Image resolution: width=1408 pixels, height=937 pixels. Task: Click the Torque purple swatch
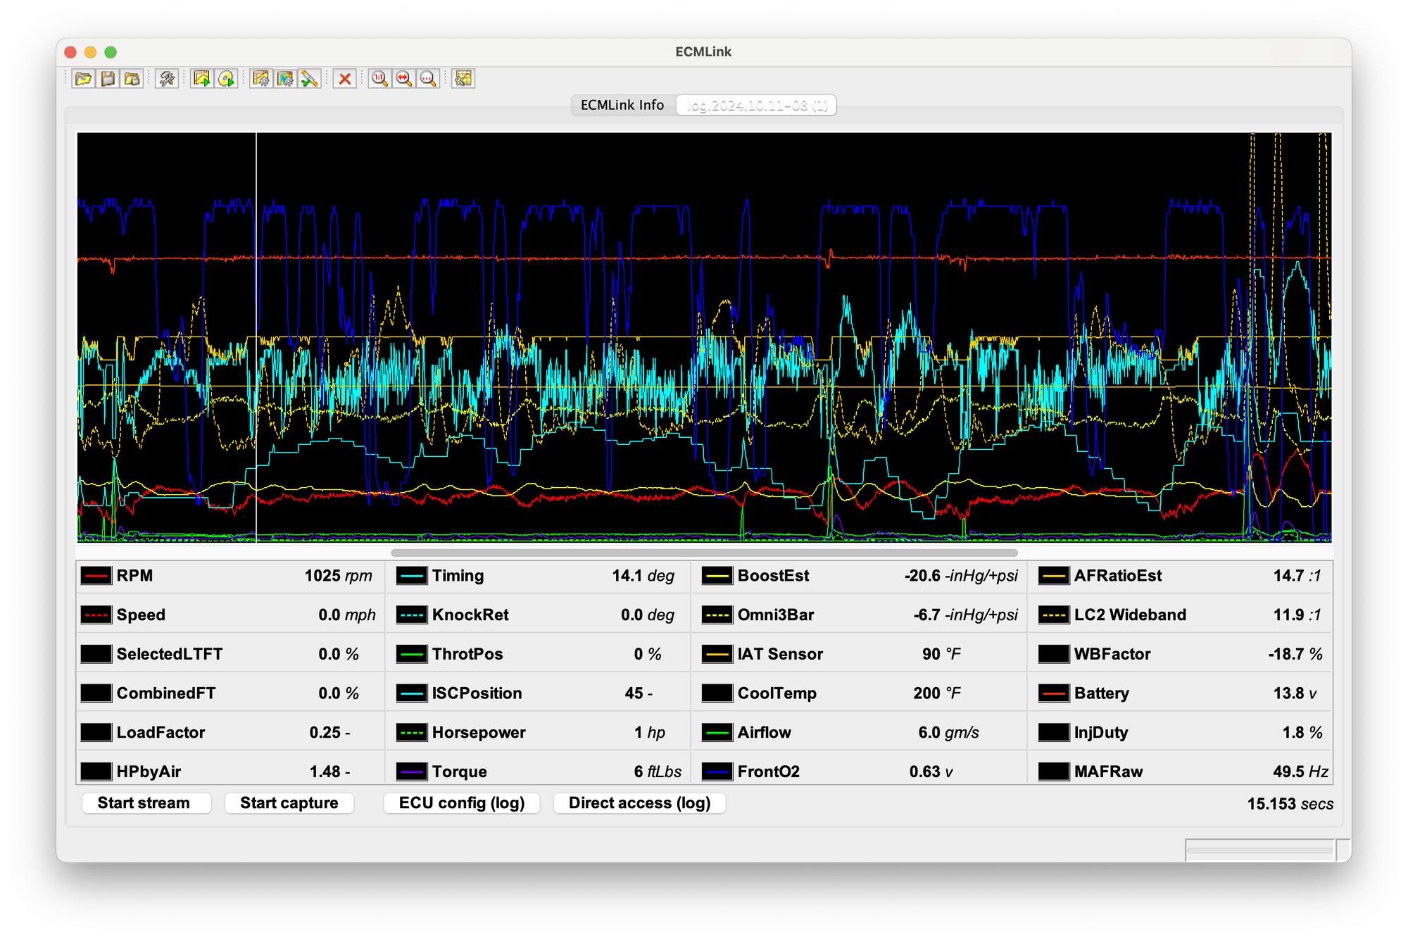(x=412, y=772)
